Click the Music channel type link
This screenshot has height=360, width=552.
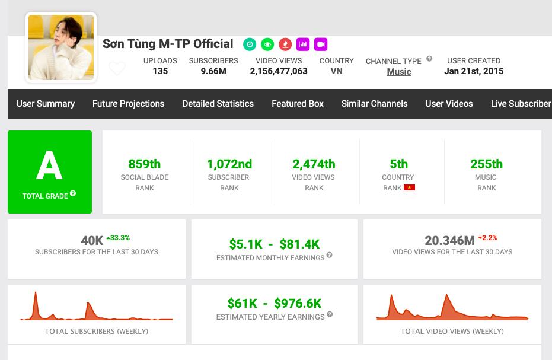398,72
